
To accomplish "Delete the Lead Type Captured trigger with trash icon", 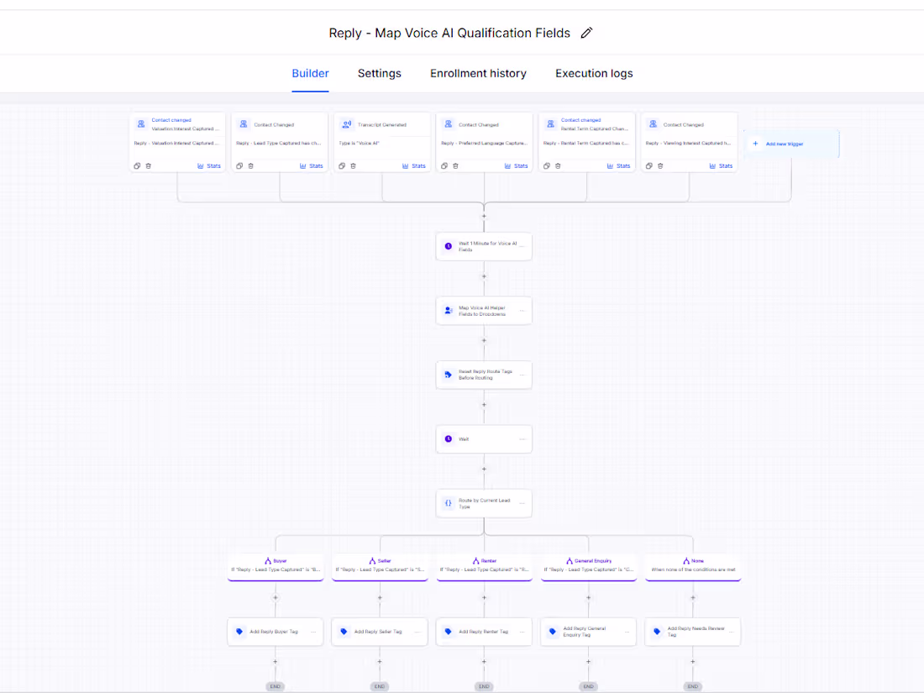I will click(x=250, y=166).
